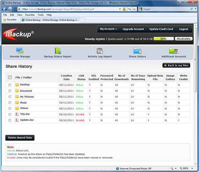Click the Stop loading red X icon
The image size is (199, 172).
point(135,9)
